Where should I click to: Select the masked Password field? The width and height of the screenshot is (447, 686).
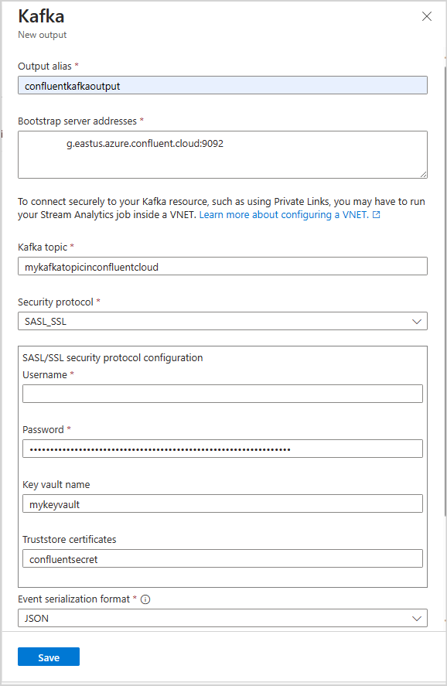click(222, 448)
